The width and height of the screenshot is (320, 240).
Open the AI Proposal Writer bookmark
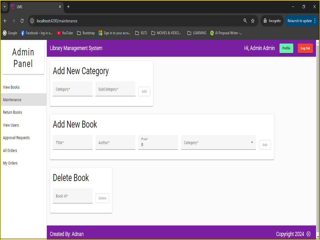click(x=226, y=33)
